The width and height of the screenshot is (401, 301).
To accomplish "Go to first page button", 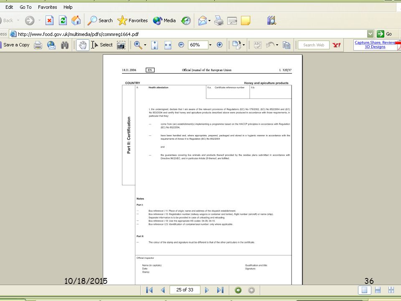I will pyautogui.click(x=150, y=290).
